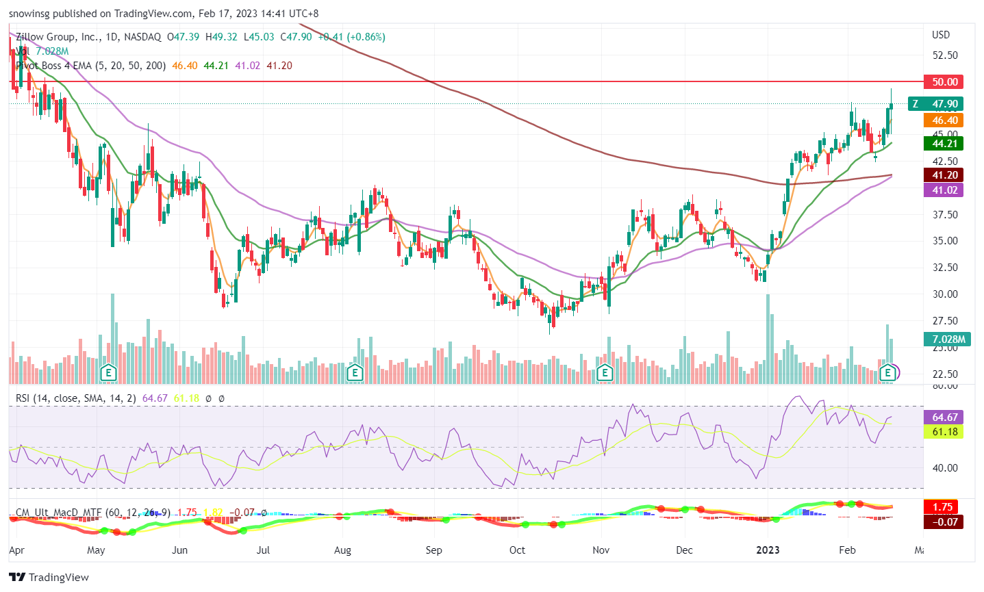Click Jun on the time axis
The image size is (984, 592).
(179, 550)
